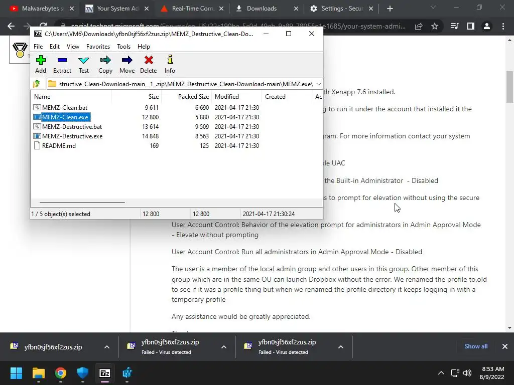The height and width of the screenshot is (385, 514).
Task: Sort files by the Size column
Action: point(137,97)
